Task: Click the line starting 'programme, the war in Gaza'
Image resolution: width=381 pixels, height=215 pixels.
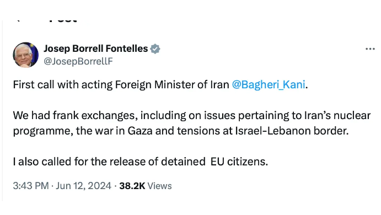Action: click(x=181, y=131)
